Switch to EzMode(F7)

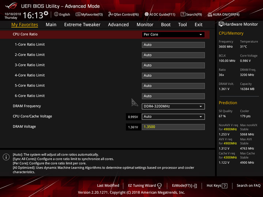coord(182,186)
